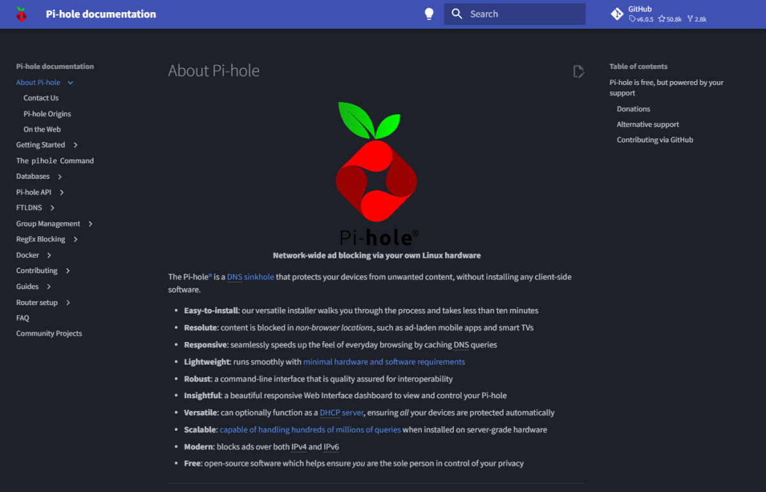The width and height of the screenshot is (766, 492).
Task: Click the DHCP server link
Action: (342, 413)
